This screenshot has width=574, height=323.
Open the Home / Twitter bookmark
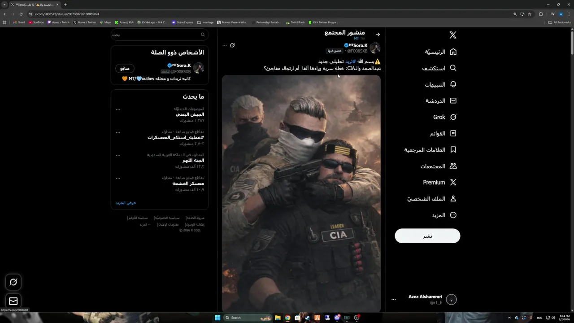click(x=85, y=22)
